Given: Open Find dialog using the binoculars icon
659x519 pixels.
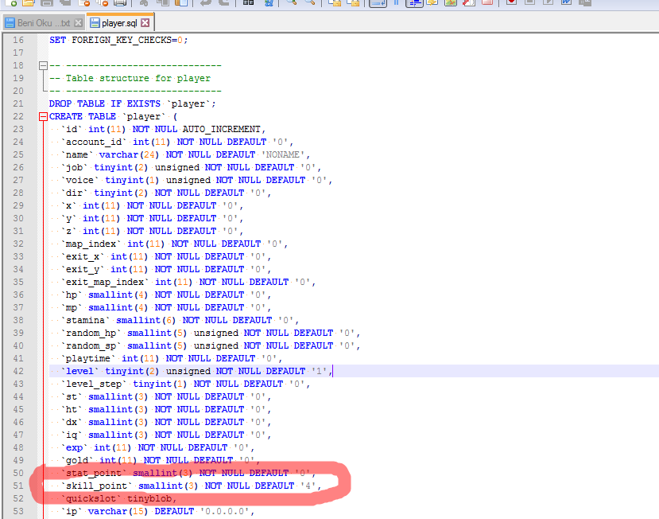Looking at the screenshot, I should point(248,2).
